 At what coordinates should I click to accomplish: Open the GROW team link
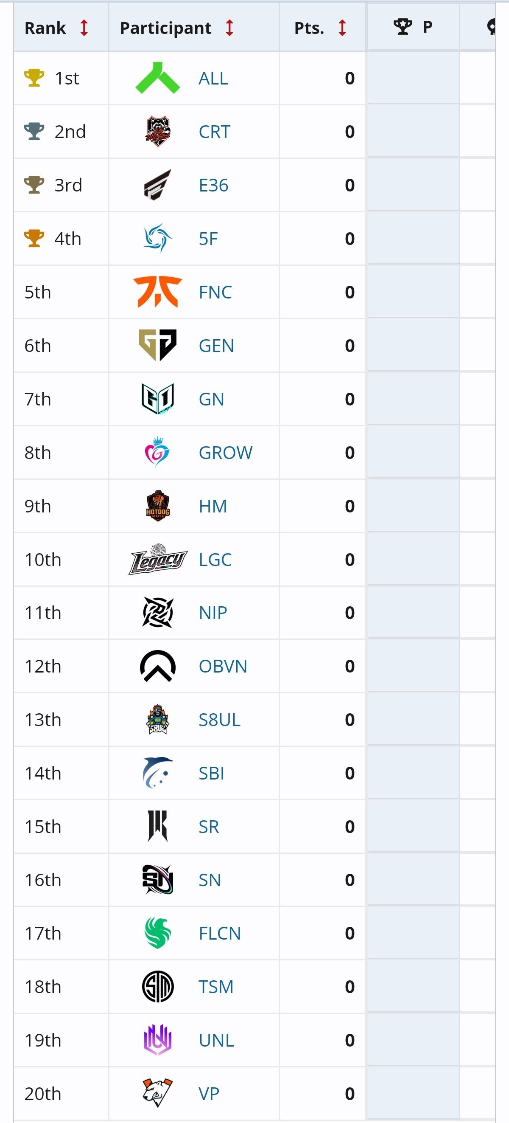pyautogui.click(x=225, y=453)
